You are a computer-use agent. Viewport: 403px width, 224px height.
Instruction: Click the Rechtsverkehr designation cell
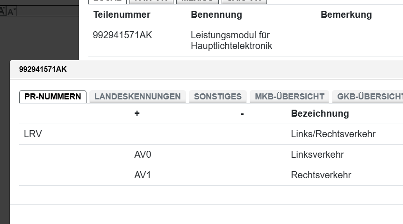(321, 175)
